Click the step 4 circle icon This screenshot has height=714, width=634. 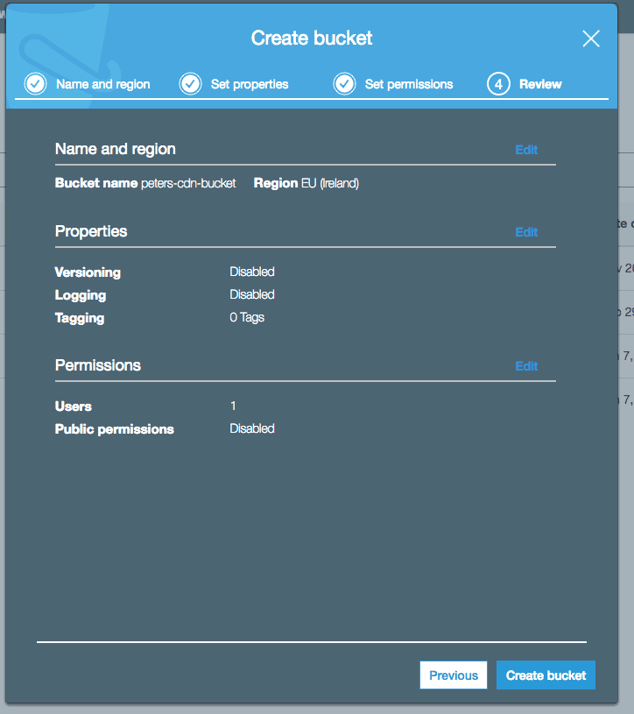[x=498, y=84]
